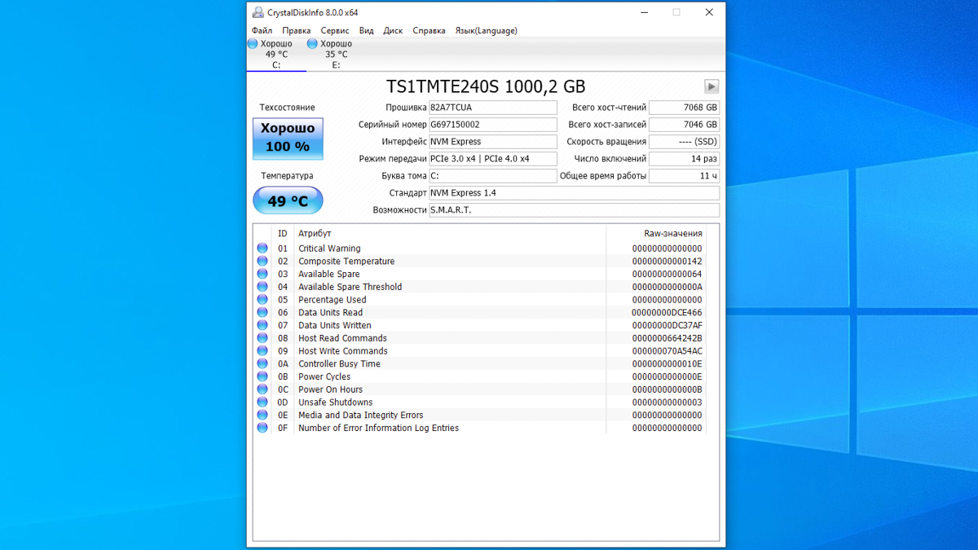Image resolution: width=978 pixels, height=550 pixels.
Task: Click the firmware field 82A7TCUA
Action: tap(493, 108)
